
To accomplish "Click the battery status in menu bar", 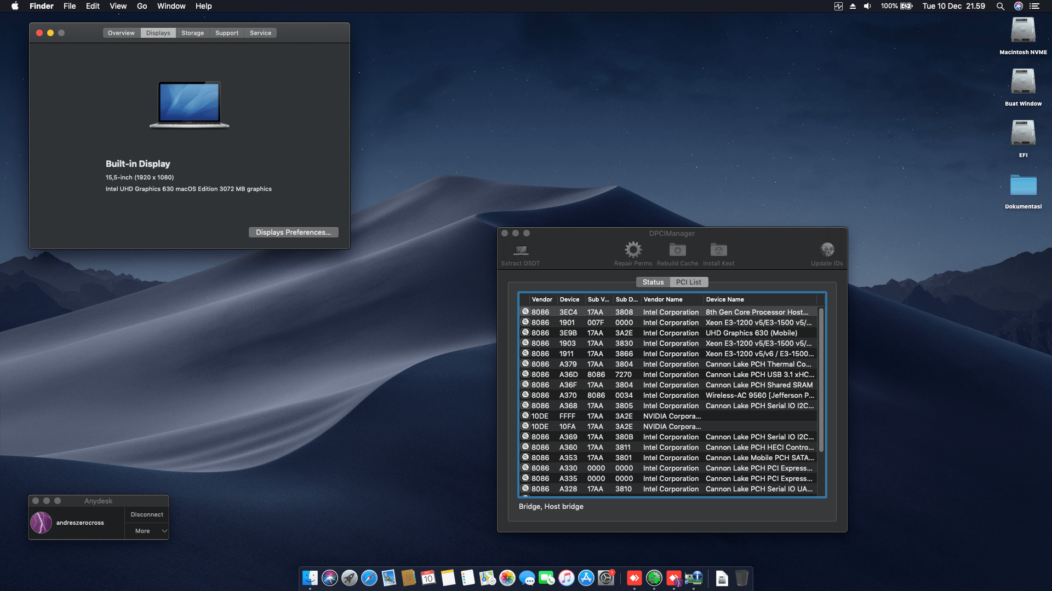I will pos(896,6).
